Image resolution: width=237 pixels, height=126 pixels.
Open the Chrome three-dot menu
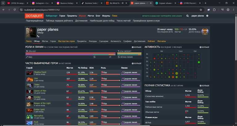click(x=234, y=10)
